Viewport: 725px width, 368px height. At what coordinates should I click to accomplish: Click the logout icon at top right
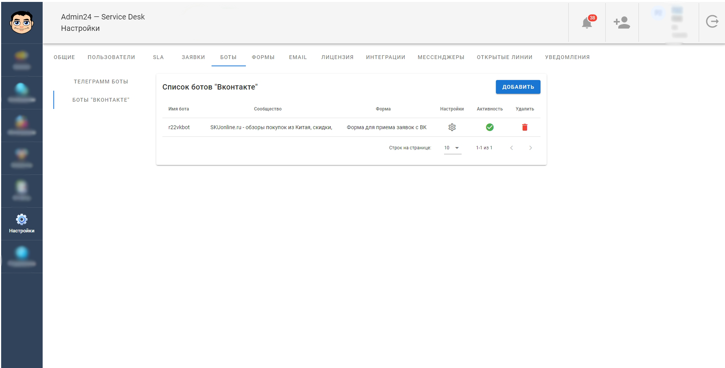(712, 22)
